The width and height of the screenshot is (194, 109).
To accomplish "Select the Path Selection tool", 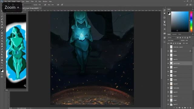I will (x=2, y=54).
